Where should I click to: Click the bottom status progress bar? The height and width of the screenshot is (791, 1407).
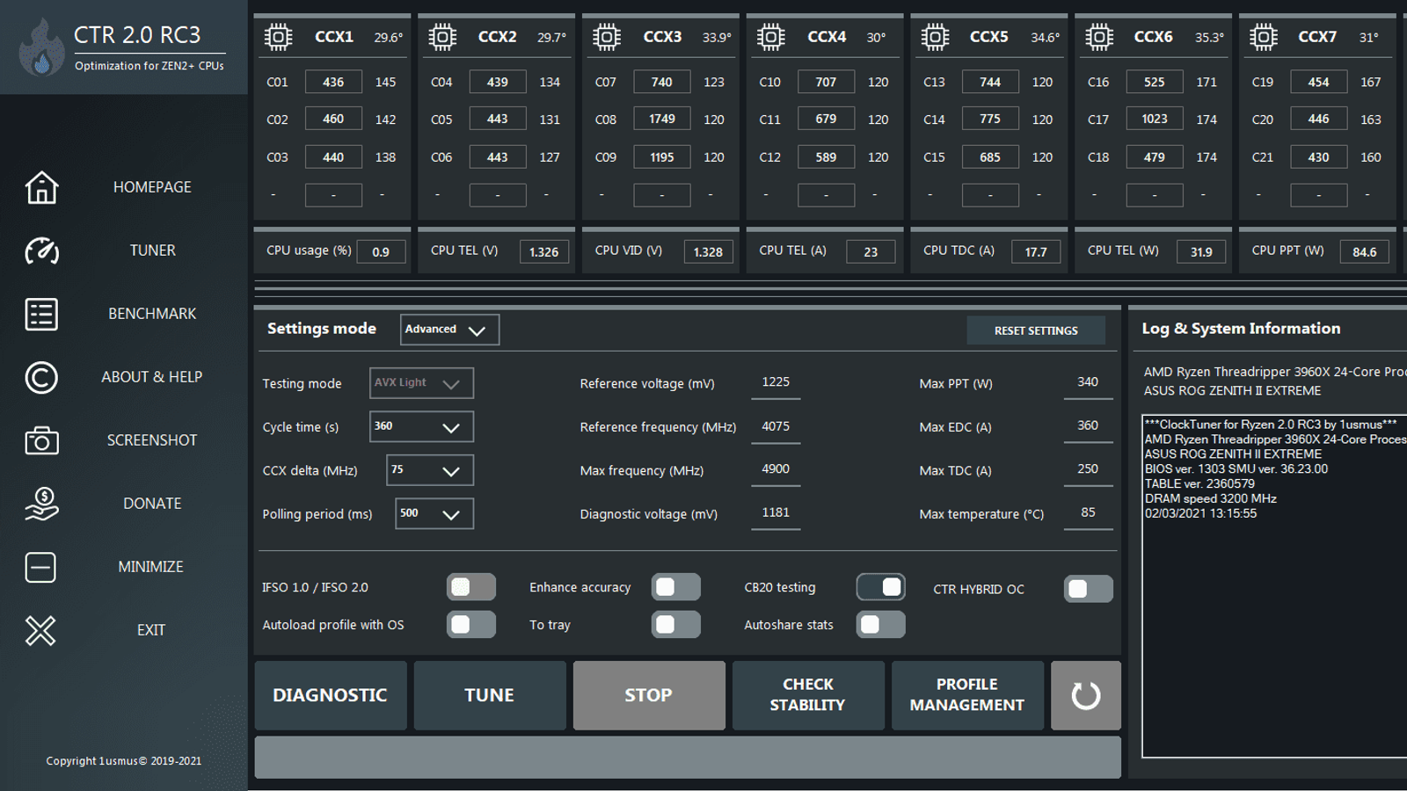coord(688,757)
